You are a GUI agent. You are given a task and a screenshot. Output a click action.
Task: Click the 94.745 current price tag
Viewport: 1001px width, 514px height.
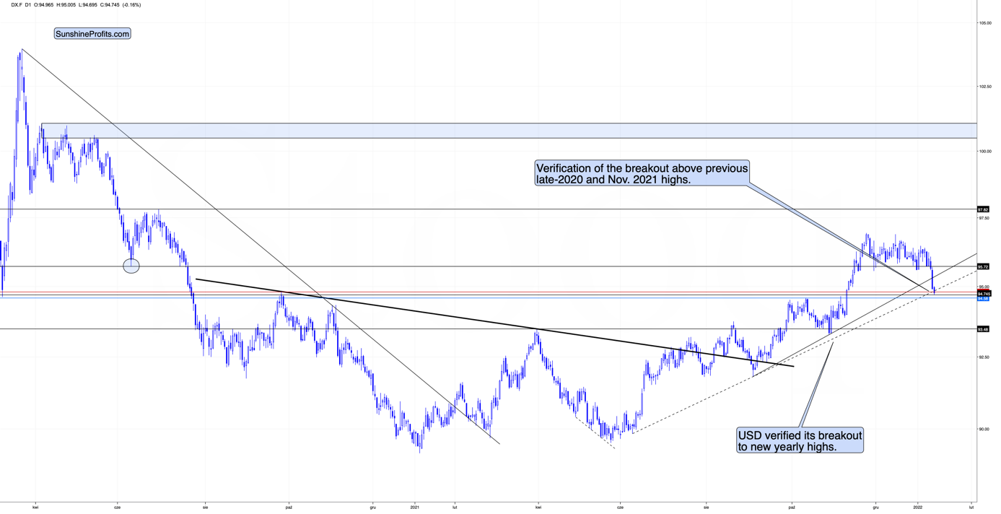[x=984, y=294]
